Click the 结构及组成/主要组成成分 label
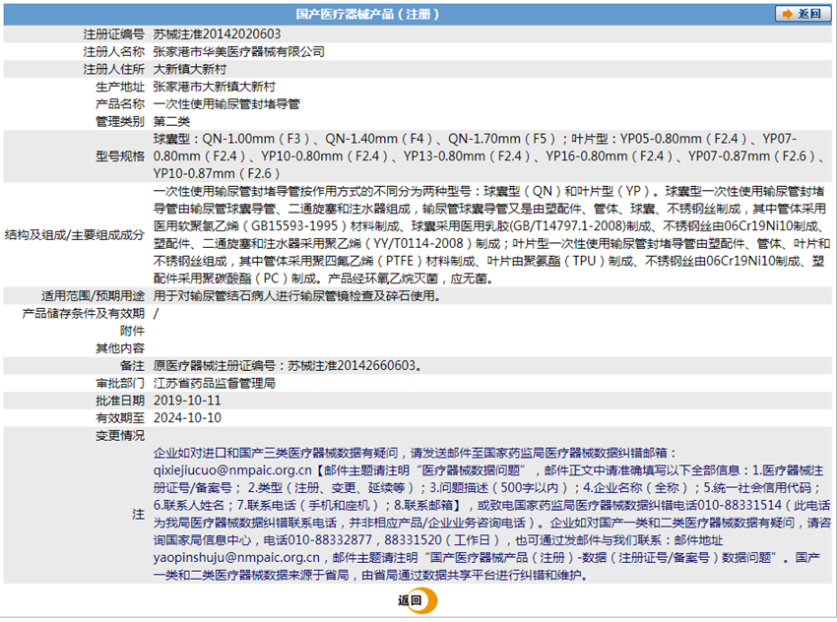This screenshot has height=622, width=837. click(74, 234)
